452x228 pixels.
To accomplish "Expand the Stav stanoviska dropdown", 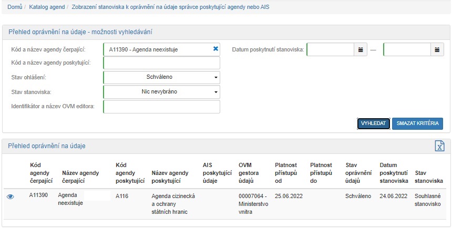I will click(x=162, y=92).
